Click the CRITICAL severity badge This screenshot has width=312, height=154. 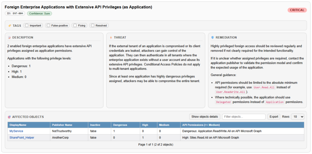point(297,10)
